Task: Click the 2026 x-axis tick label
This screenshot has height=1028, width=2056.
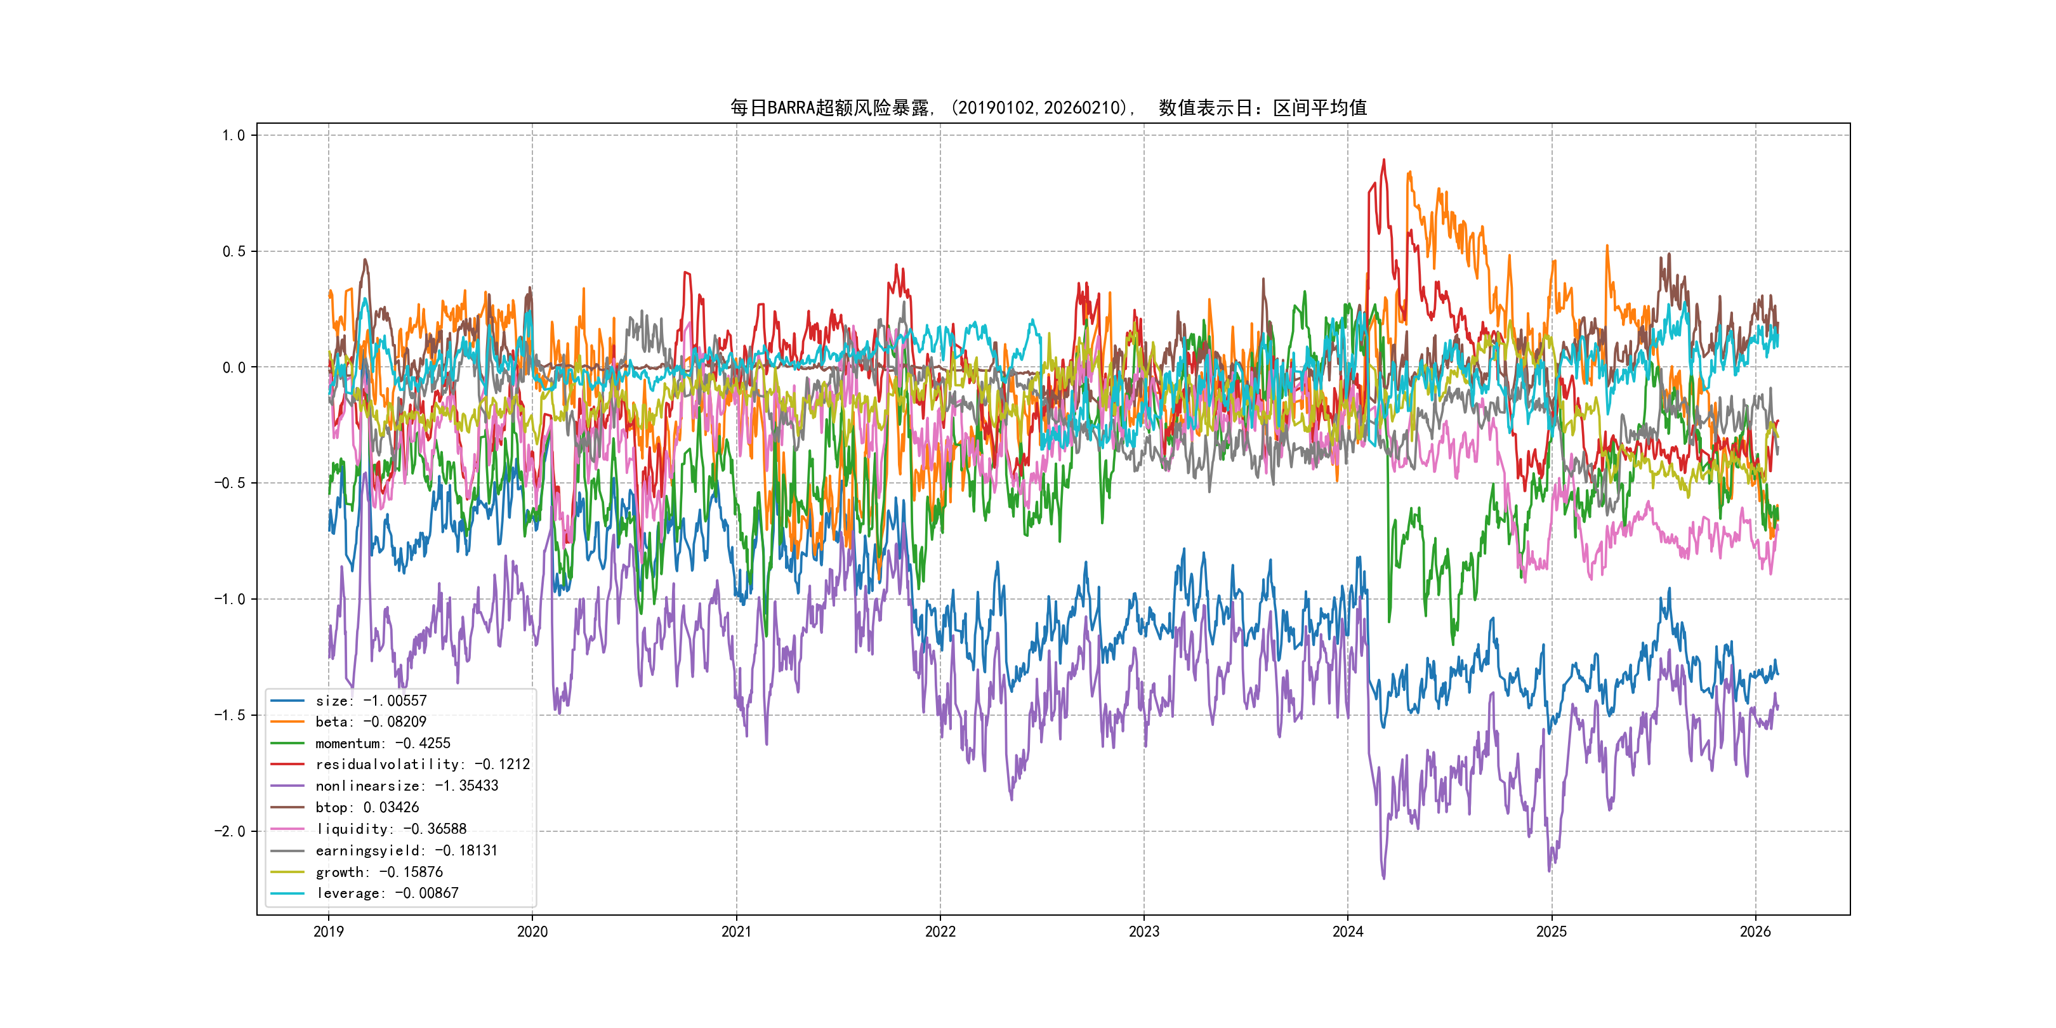Action: click(1755, 932)
